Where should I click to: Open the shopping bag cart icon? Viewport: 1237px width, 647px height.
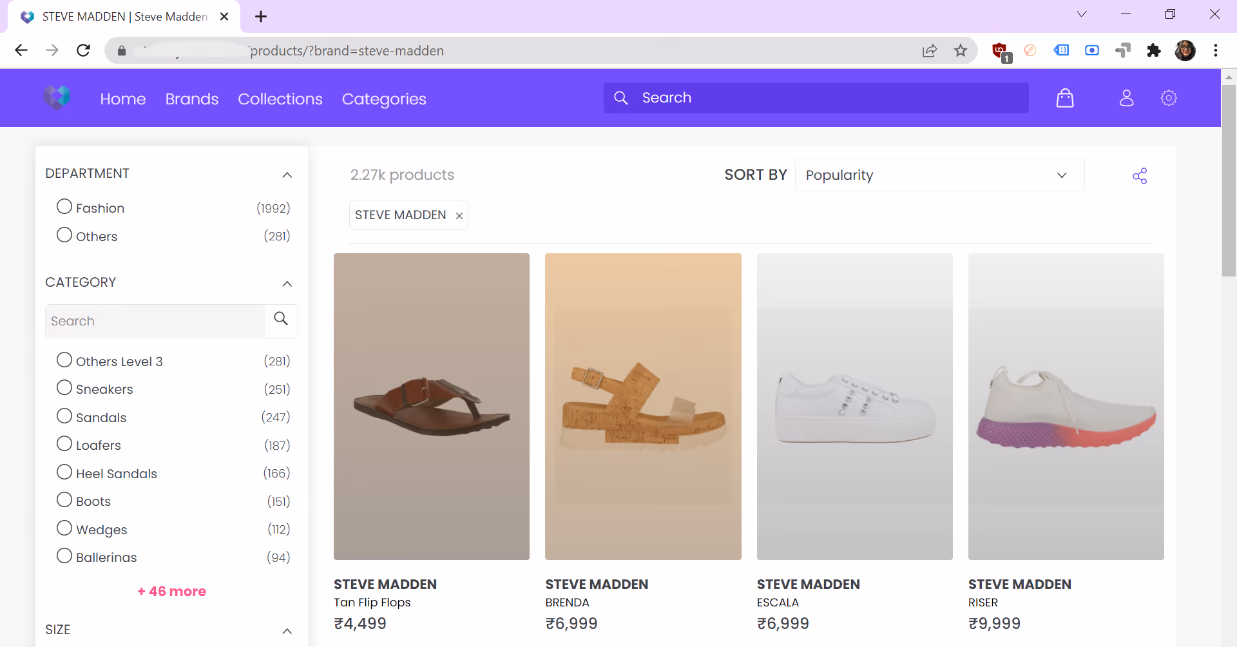[1065, 98]
